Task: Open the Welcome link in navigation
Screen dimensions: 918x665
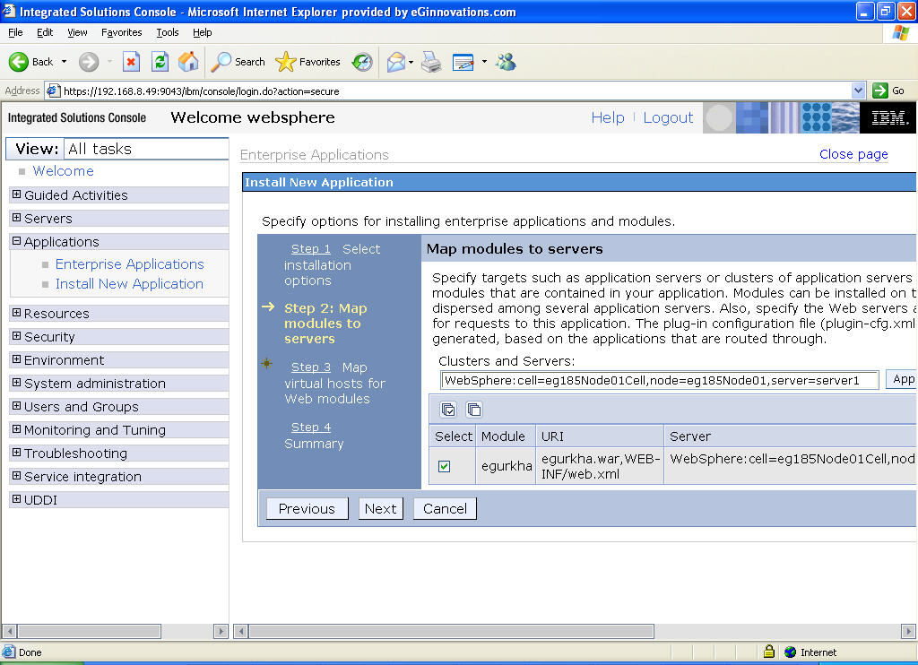Action: click(64, 171)
